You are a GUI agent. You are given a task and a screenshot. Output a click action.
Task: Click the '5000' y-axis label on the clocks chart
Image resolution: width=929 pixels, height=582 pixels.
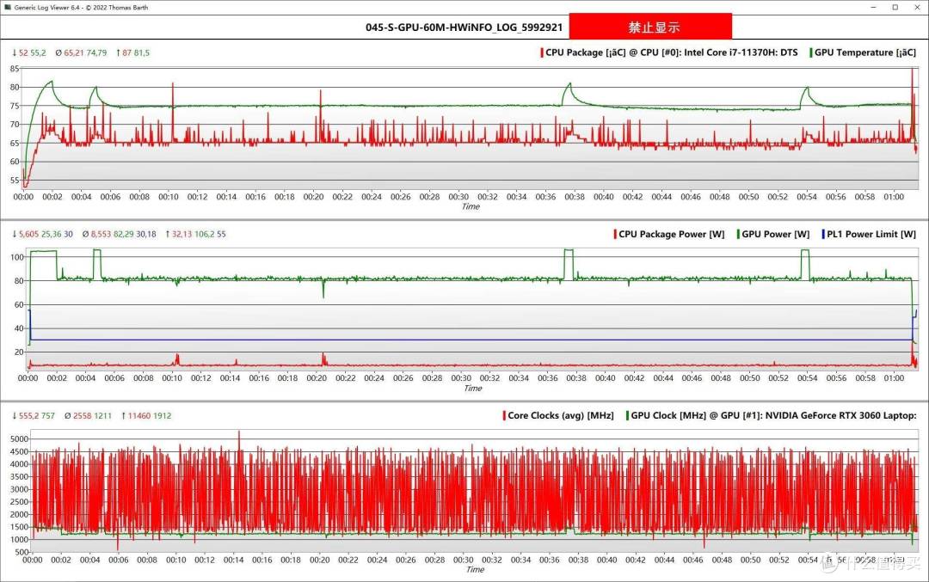(x=20, y=438)
